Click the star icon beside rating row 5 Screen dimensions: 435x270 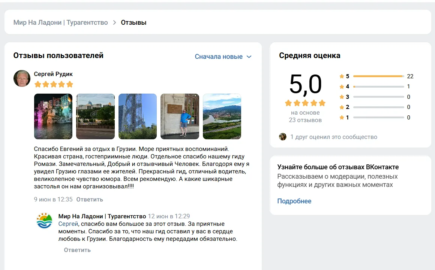pos(342,76)
